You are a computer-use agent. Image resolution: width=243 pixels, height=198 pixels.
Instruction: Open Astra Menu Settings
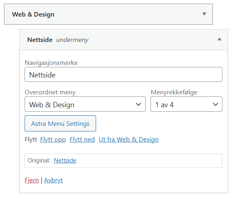[60, 123]
